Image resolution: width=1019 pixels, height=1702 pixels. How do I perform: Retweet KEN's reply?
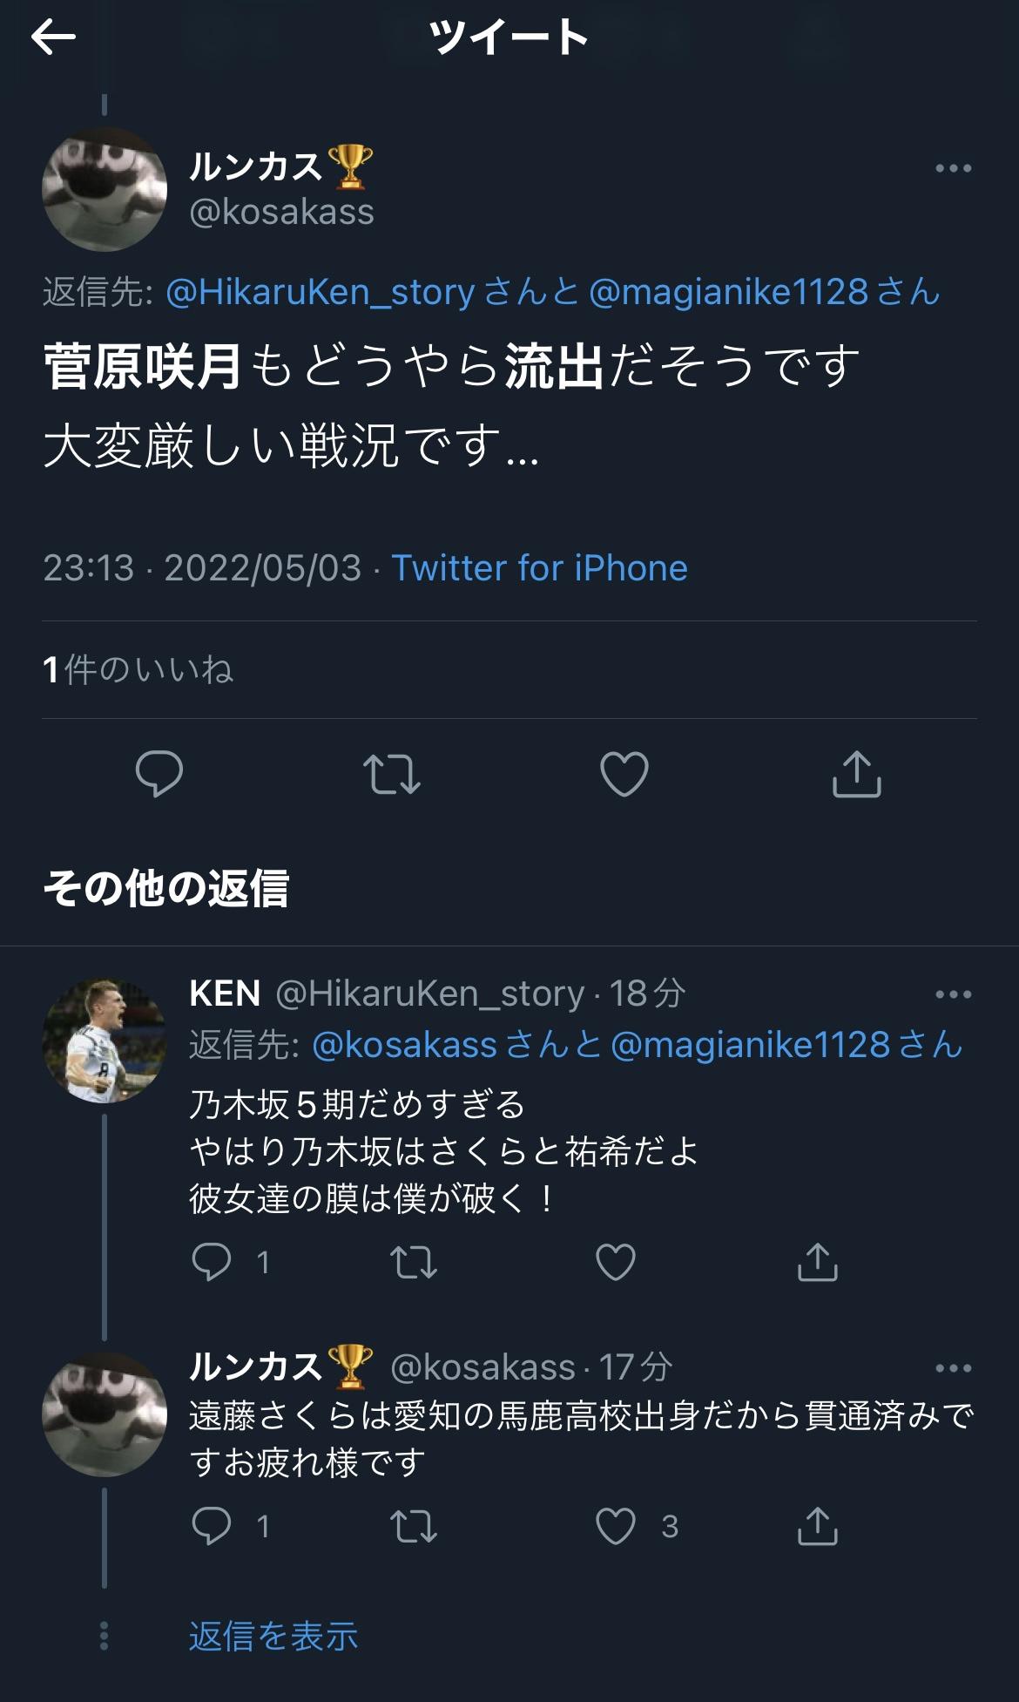(414, 1262)
